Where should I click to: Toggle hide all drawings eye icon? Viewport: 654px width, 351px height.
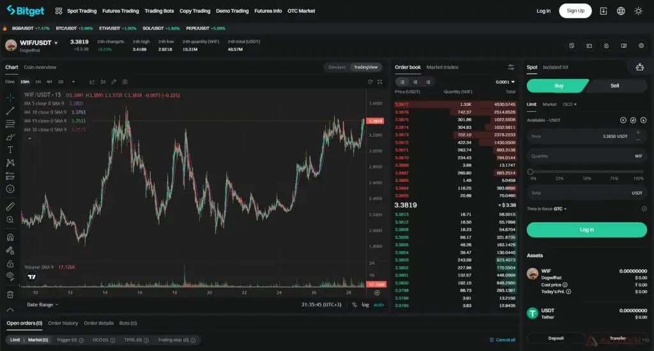[10, 276]
